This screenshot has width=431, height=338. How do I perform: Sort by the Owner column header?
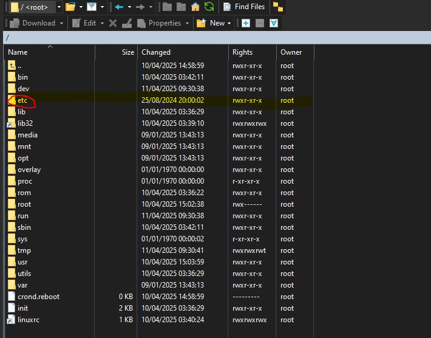click(x=295, y=52)
